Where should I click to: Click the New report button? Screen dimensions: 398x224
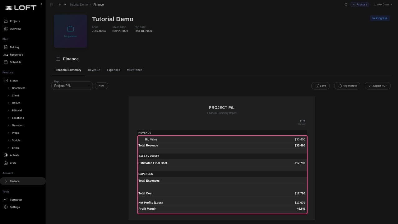click(x=101, y=86)
